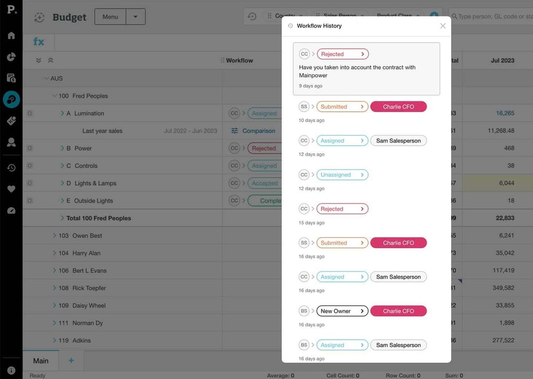Click the Assigned status on A Lumination row
The width and height of the screenshot is (533, 379).
pos(265,113)
